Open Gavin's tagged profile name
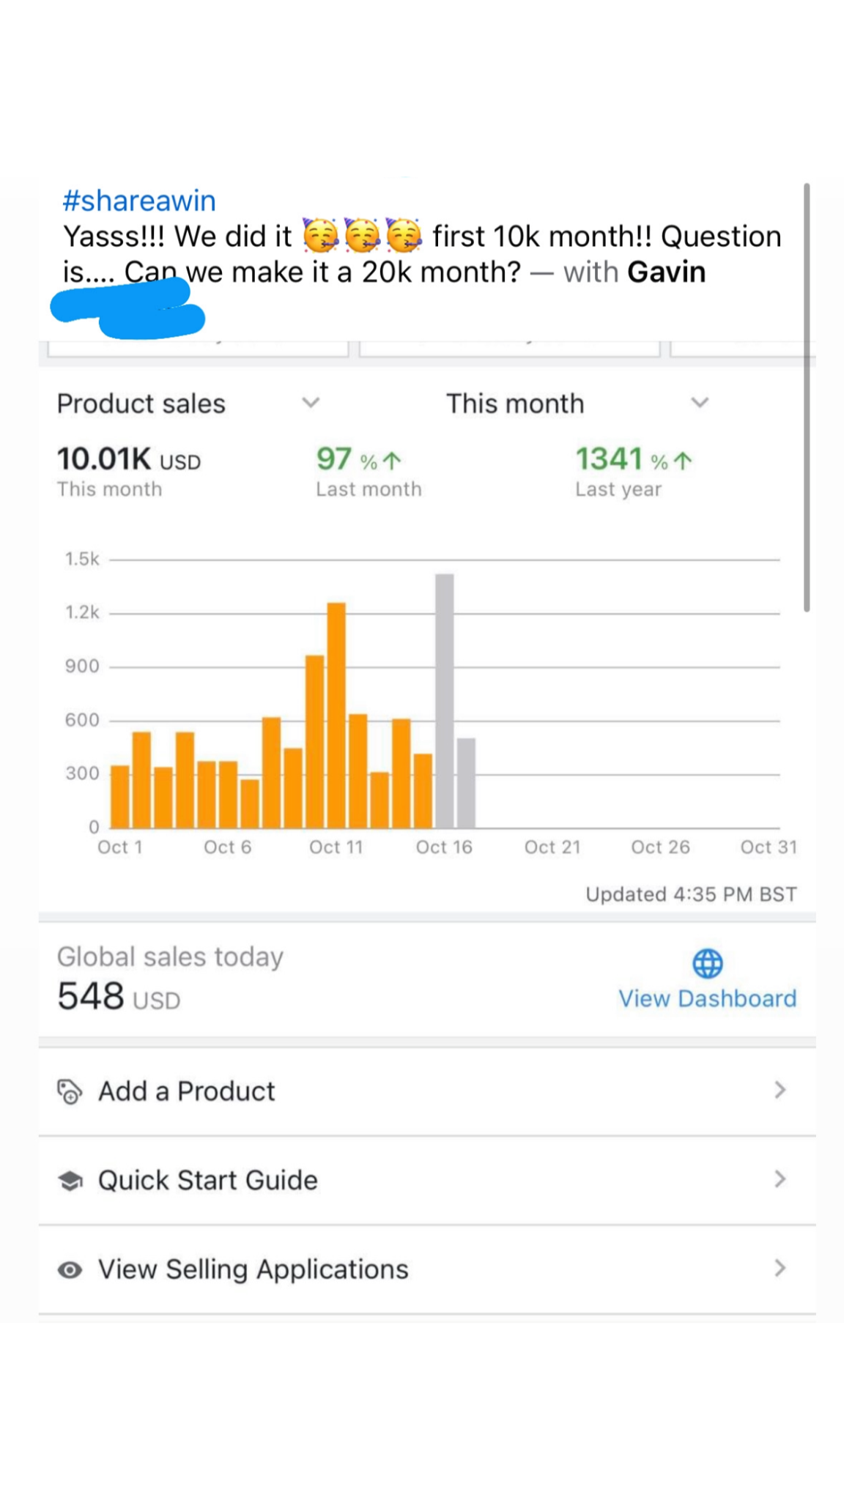This screenshot has height=1500, width=844. pyautogui.click(x=666, y=272)
